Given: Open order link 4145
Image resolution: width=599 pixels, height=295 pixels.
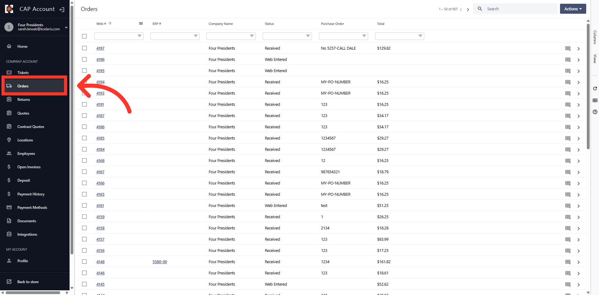Looking at the screenshot, I should 100,284.
